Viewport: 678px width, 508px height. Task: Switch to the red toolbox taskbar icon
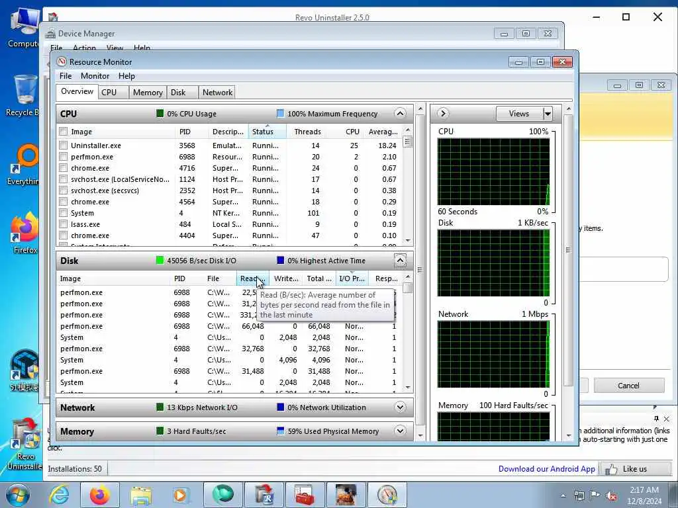[305, 495]
